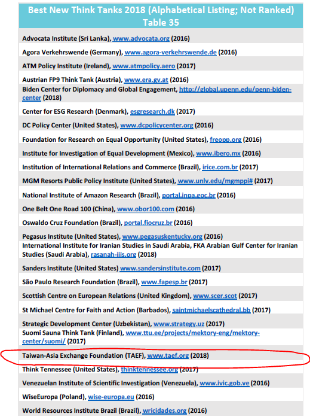This screenshot has height=420, width=310.
Task: Select 'Taiwan-Asia Exchange Foundation (TAEF)' text
Action: tap(84, 356)
